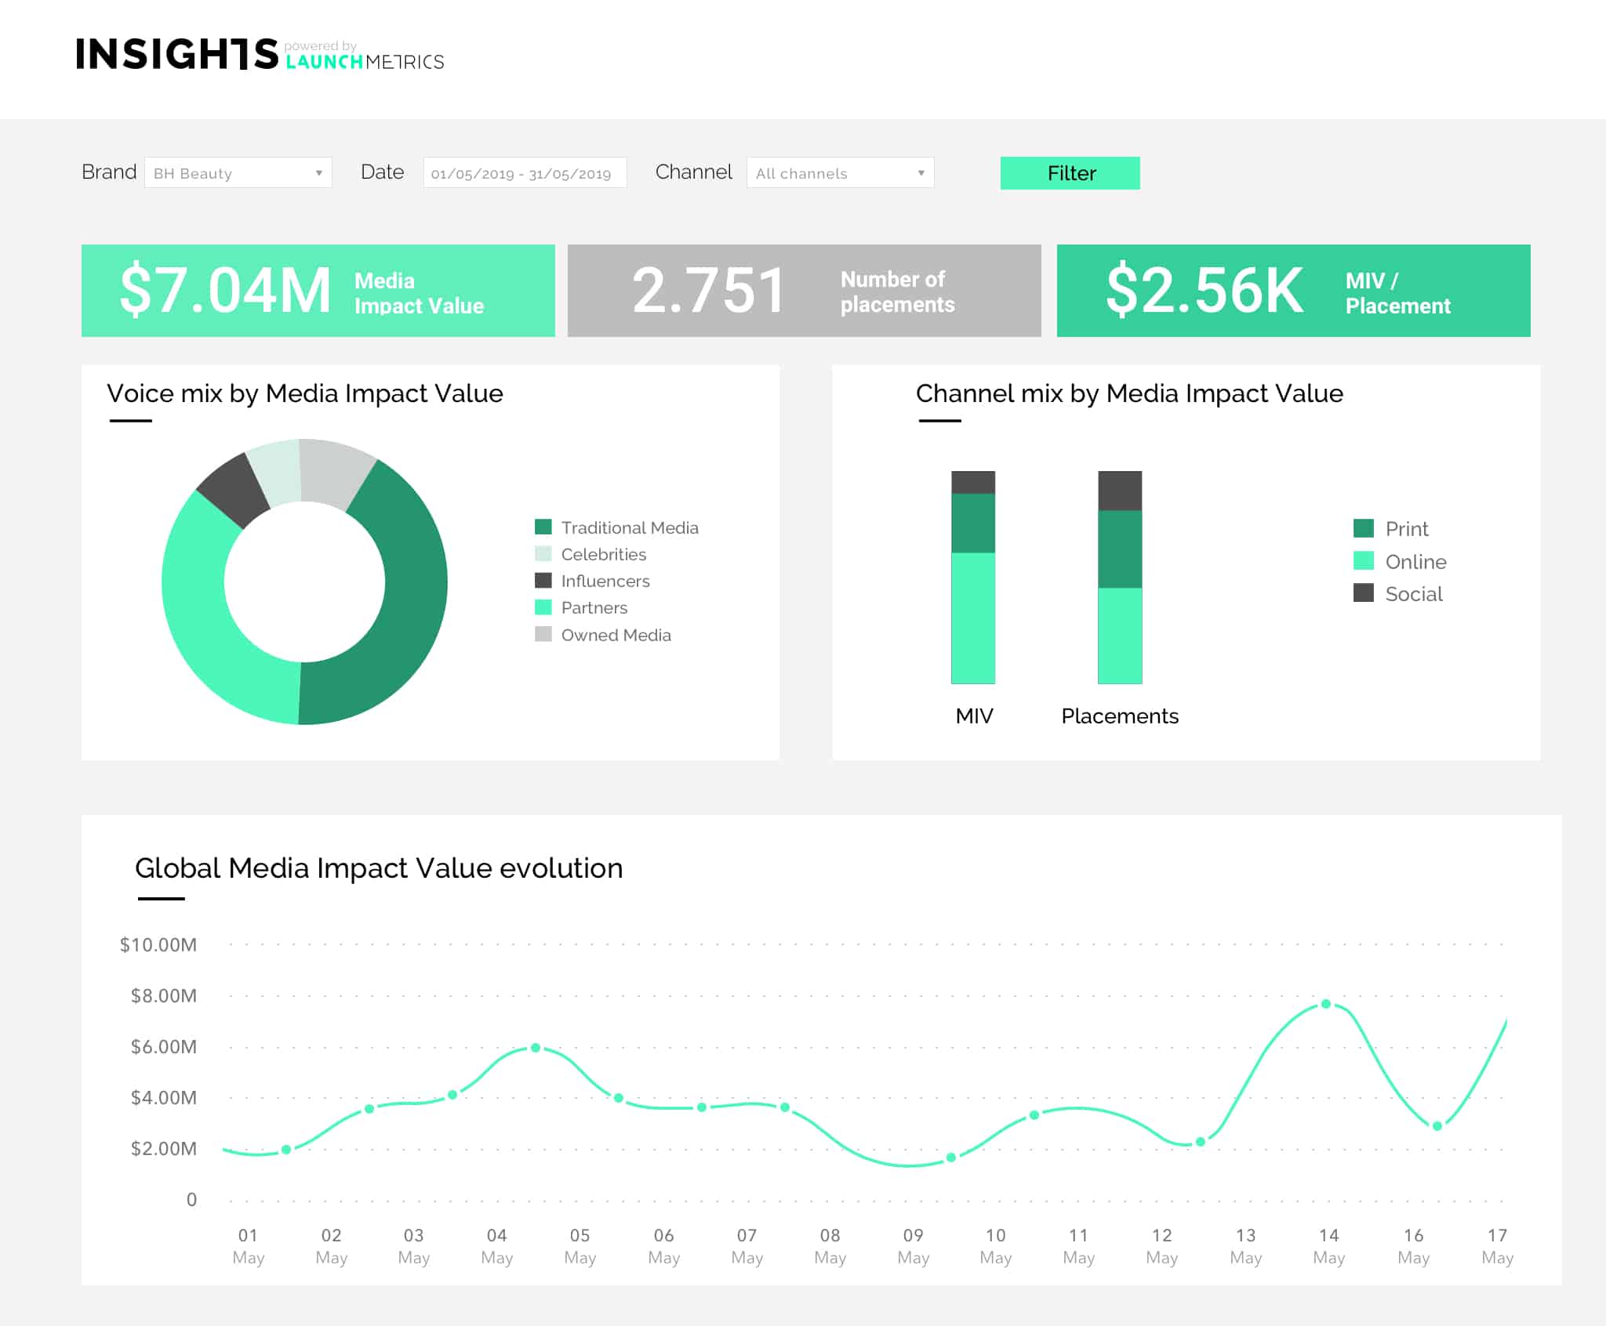
Task: Click the Social legend swatch
Action: coord(1363,594)
